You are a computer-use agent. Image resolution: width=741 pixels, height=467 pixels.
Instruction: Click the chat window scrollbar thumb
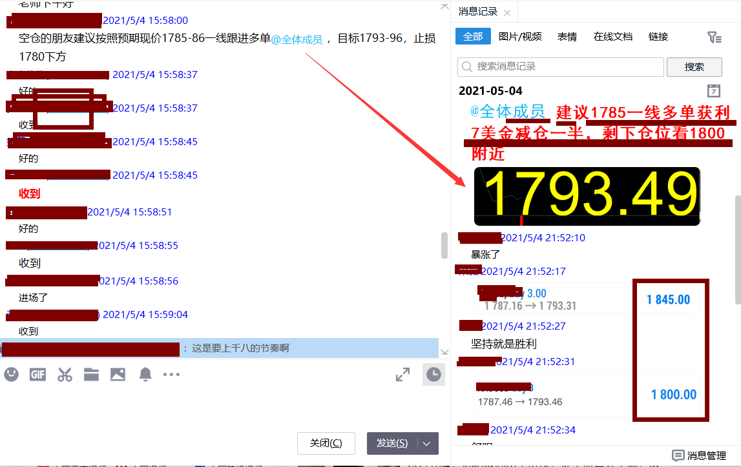444,245
